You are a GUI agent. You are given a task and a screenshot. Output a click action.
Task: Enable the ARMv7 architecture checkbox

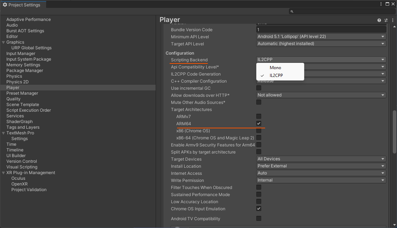pos(258,116)
